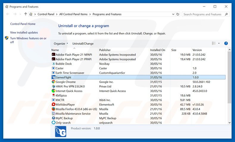This screenshot has height=142, width=235.
Task: Click the HMA! Pro VPN icon
Action: coord(53,86)
